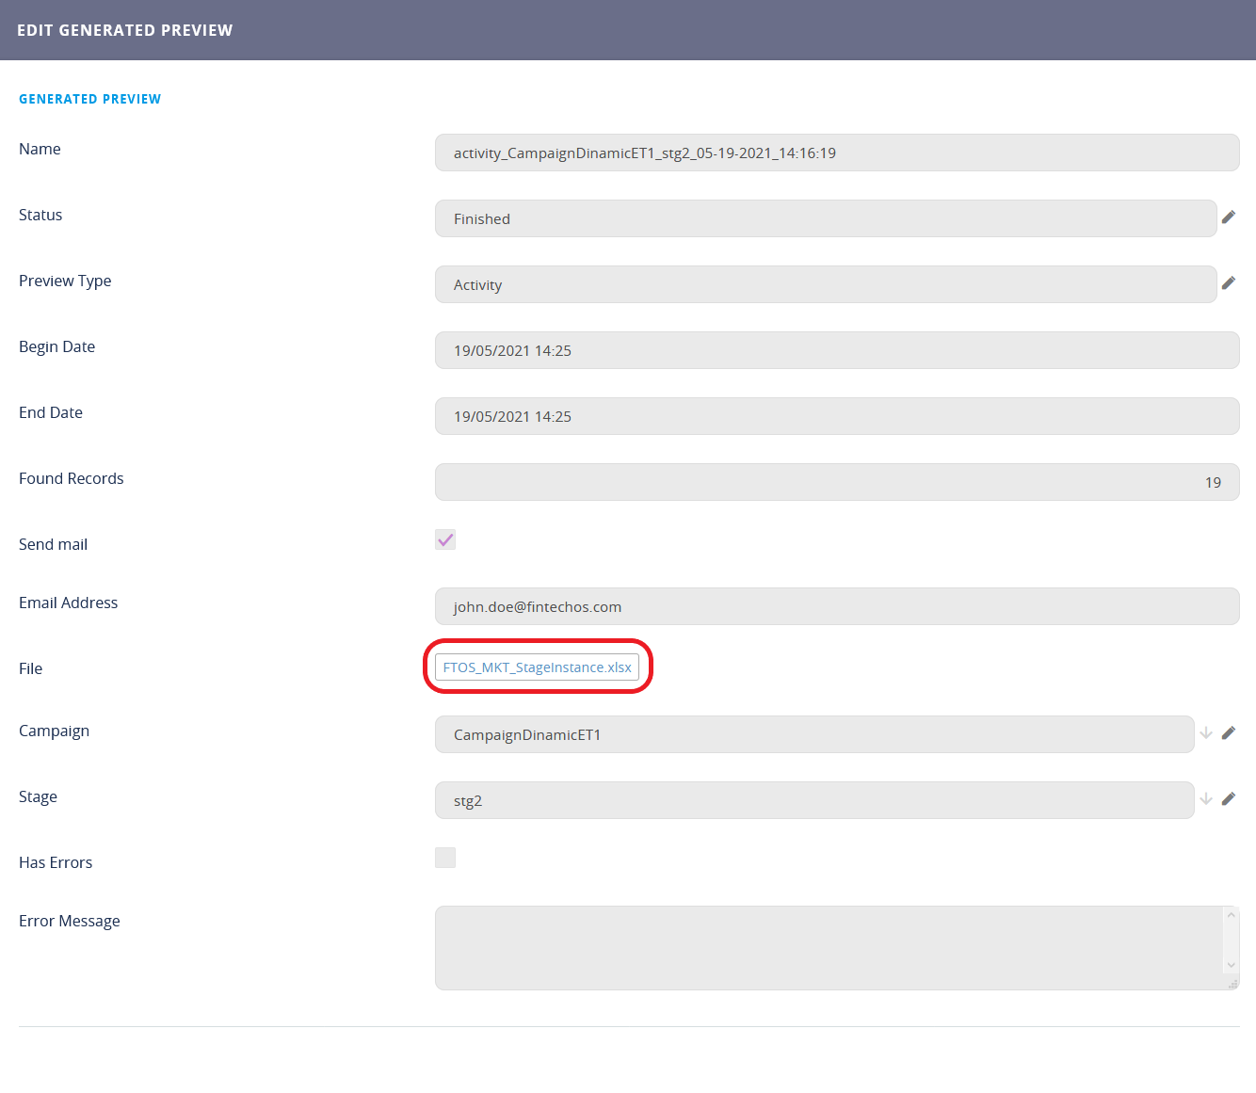The image size is (1256, 1093).
Task: Click the Found Records number field
Action: coord(836,482)
